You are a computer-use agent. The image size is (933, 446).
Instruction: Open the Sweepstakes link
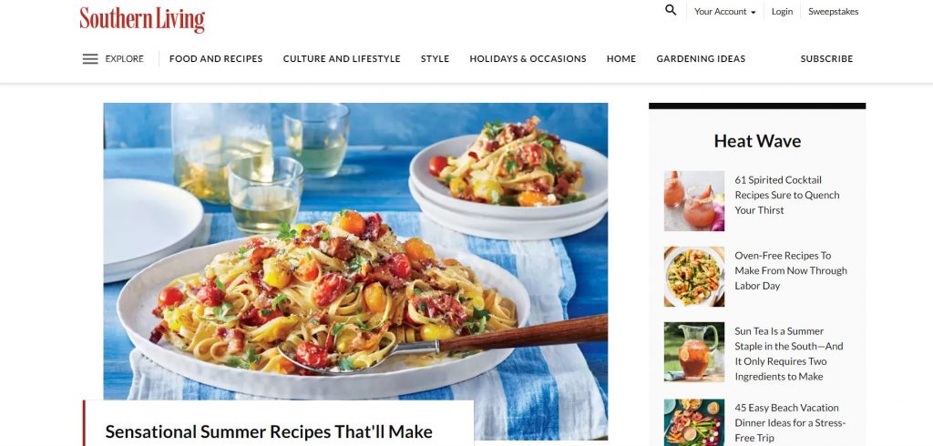click(x=833, y=11)
